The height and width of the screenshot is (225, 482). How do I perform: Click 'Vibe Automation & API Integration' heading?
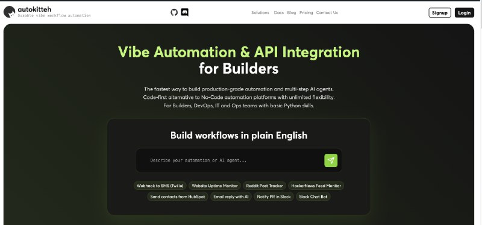pos(239,52)
